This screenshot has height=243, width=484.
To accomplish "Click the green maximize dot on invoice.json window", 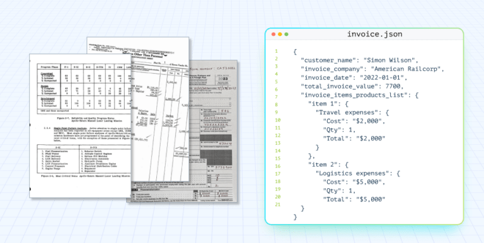I will pos(287,34).
